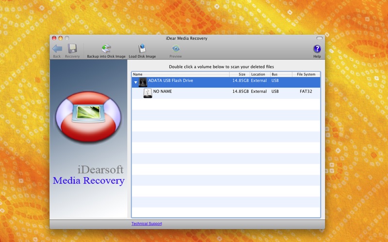388x242 pixels.
Task: Select the ADATA USB Flash Drive row
Action: [226, 82]
